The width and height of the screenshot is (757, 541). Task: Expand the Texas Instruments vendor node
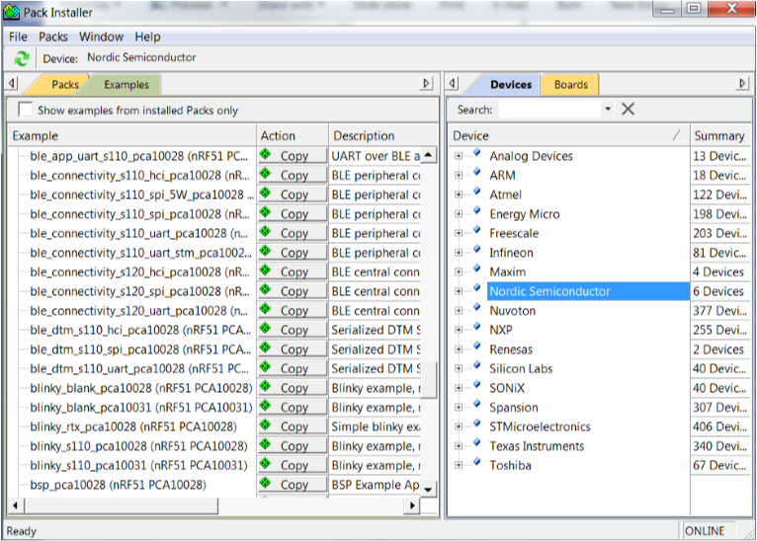coord(459,445)
